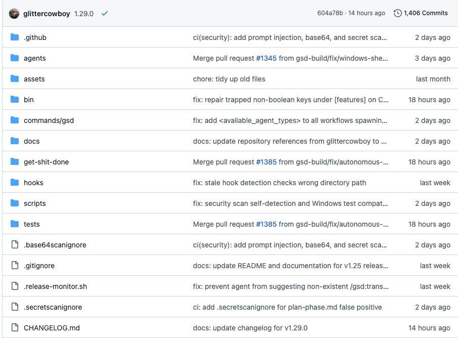The width and height of the screenshot is (458, 338).
Task: Click the bin folder icon
Action: (15, 99)
